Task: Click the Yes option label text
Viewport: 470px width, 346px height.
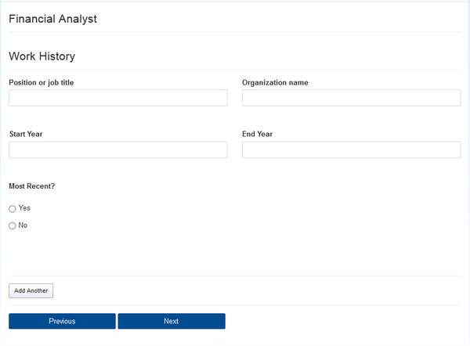Action: click(24, 208)
